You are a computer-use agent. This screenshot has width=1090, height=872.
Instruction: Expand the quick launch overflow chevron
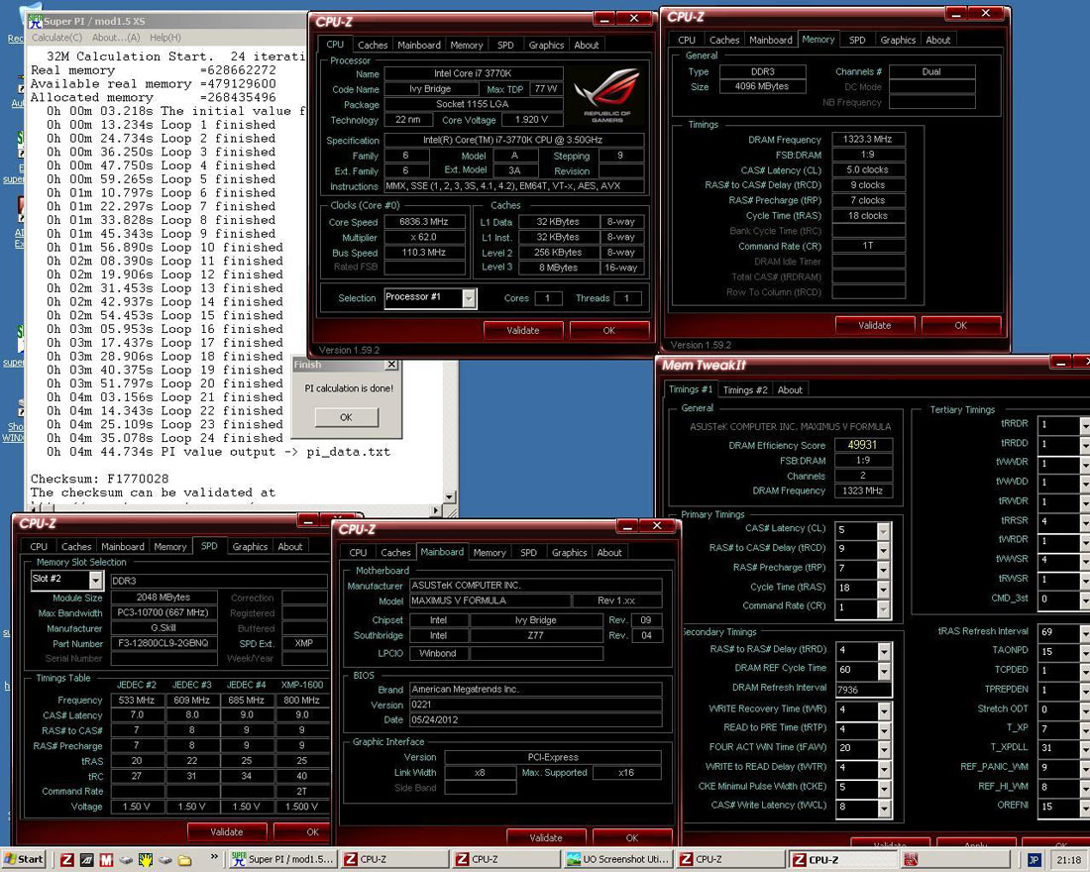click(x=215, y=858)
